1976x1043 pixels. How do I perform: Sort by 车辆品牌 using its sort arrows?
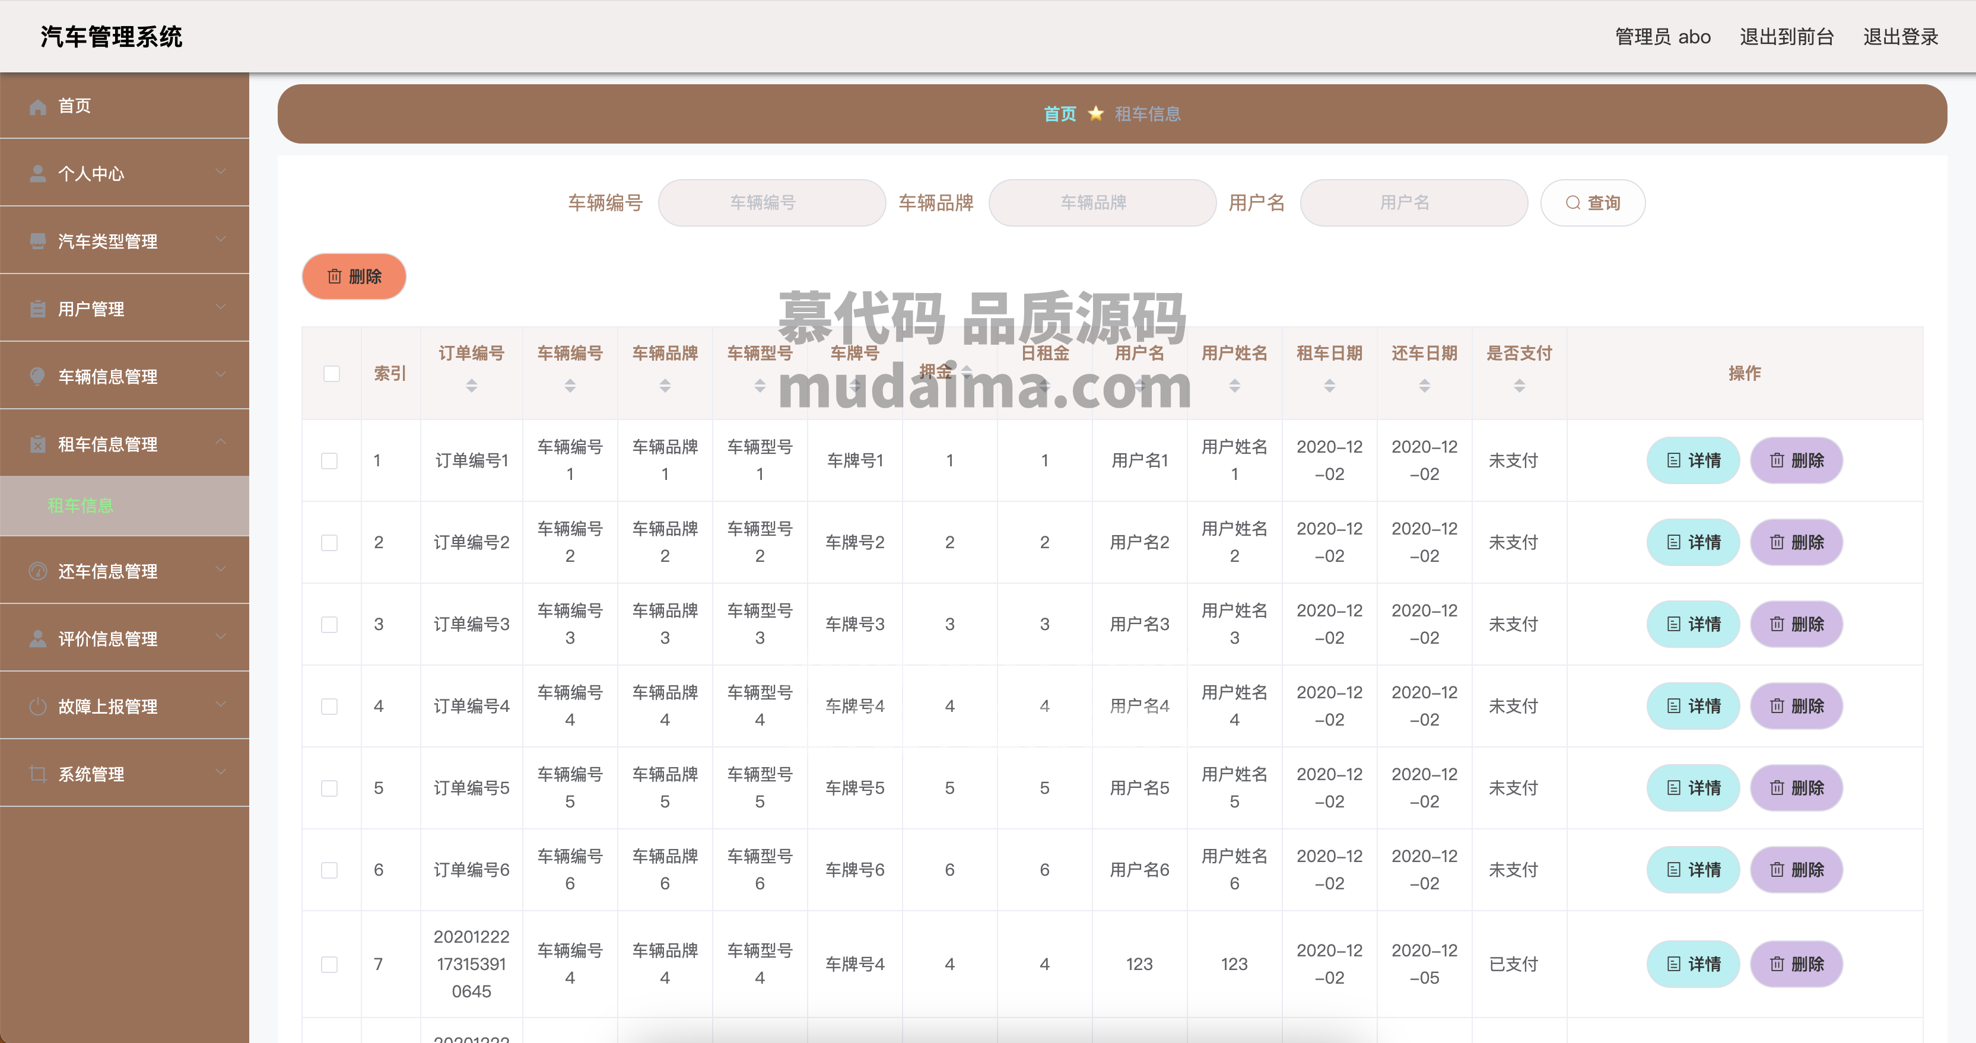(x=665, y=386)
